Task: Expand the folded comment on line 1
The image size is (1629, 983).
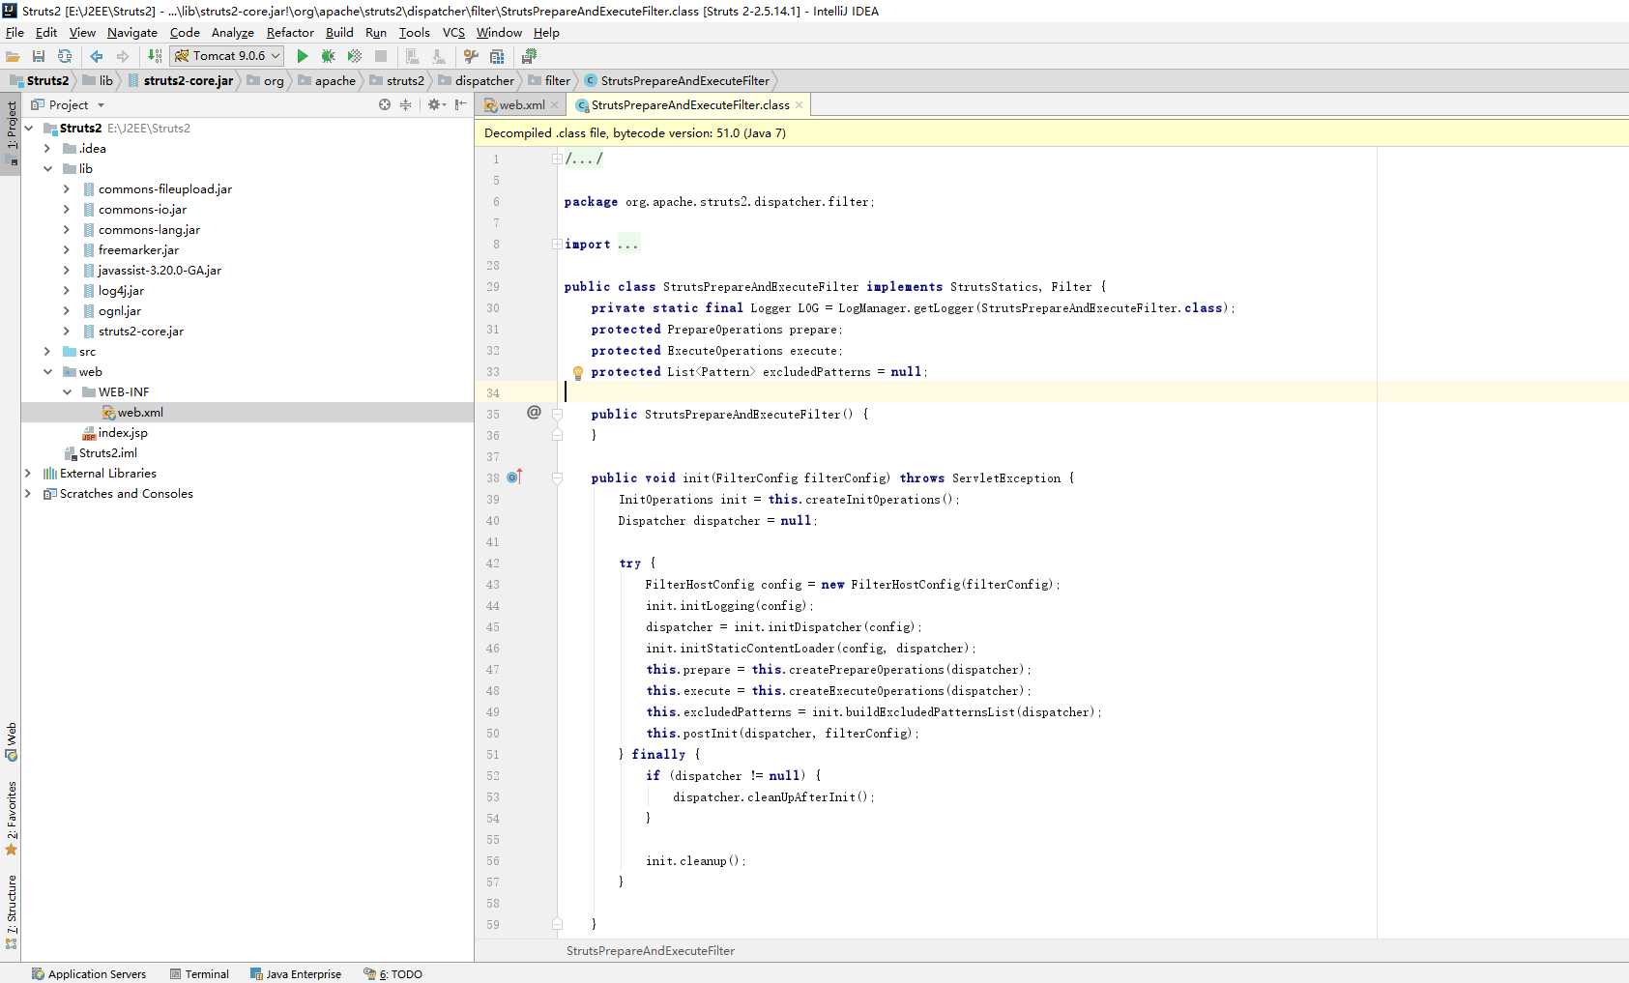Action: [x=557, y=159]
